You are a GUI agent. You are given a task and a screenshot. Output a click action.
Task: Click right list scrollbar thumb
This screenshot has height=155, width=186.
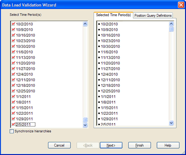pyautogui.click(x=171, y=29)
